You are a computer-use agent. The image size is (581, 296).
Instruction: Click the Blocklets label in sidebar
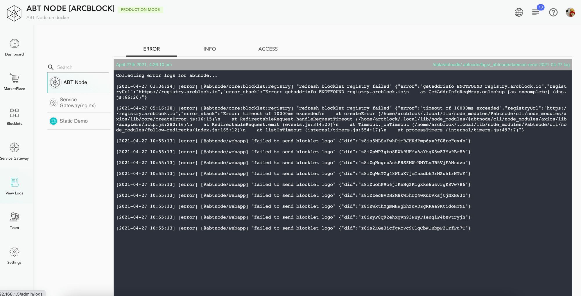14,124
